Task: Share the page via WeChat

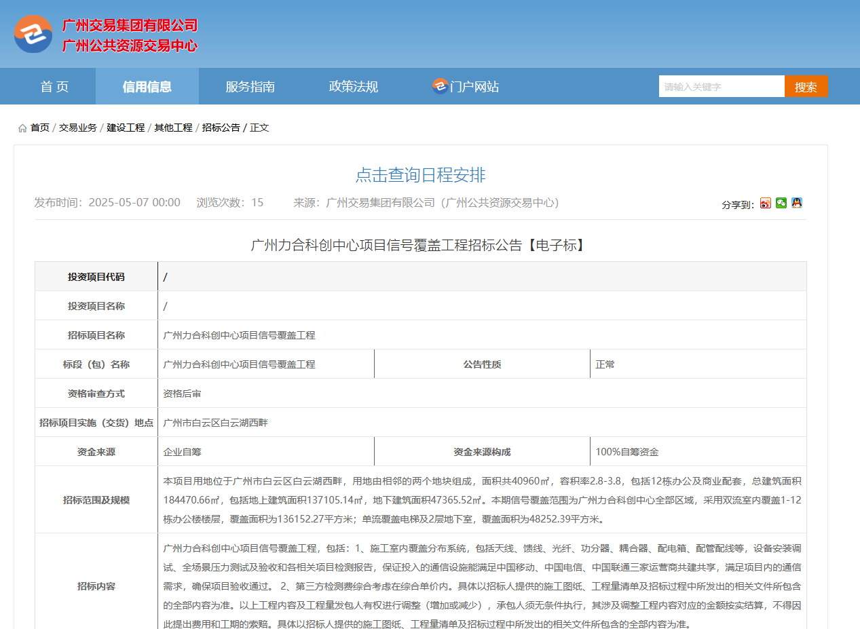Action: [x=781, y=203]
